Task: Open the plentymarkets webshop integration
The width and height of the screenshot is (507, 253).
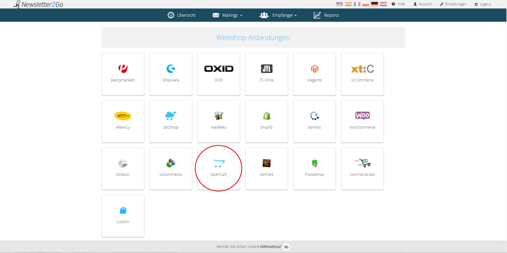Action: pyautogui.click(x=123, y=74)
